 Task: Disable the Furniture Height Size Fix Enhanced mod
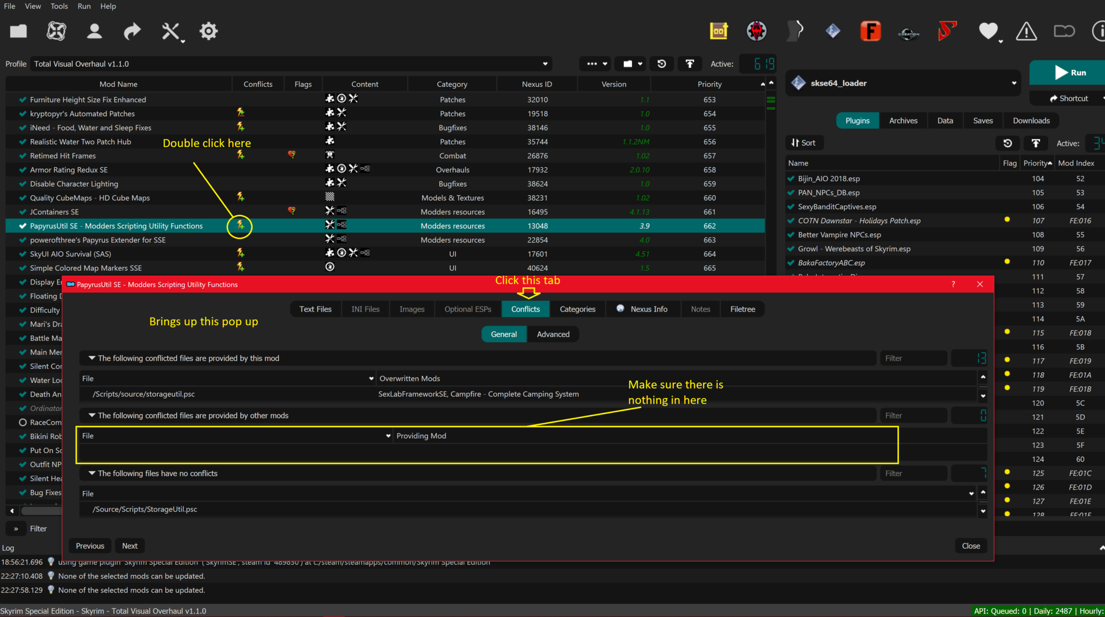23,99
